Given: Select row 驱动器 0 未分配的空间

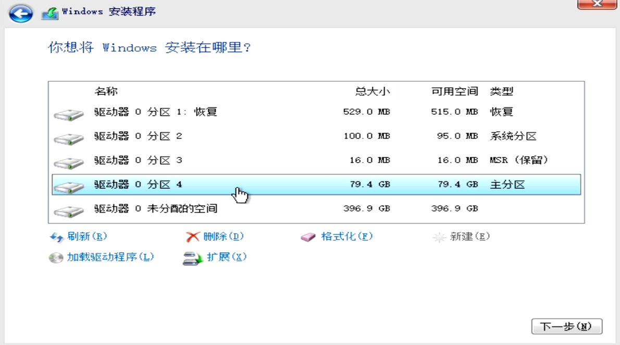Looking at the screenshot, I should coord(316,208).
